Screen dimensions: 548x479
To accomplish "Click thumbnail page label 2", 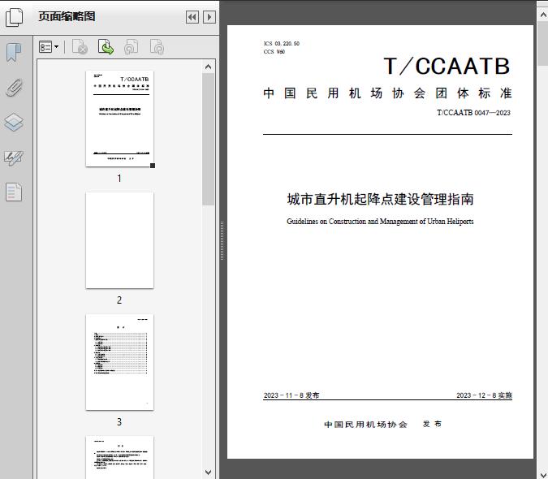I will [x=119, y=300].
